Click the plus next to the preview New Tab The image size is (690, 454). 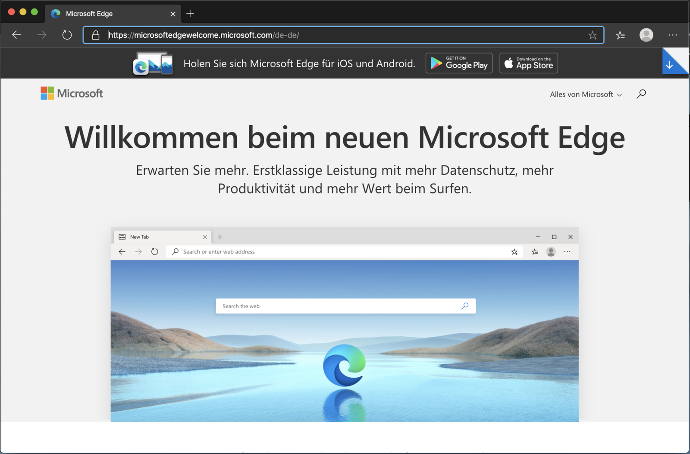220,237
